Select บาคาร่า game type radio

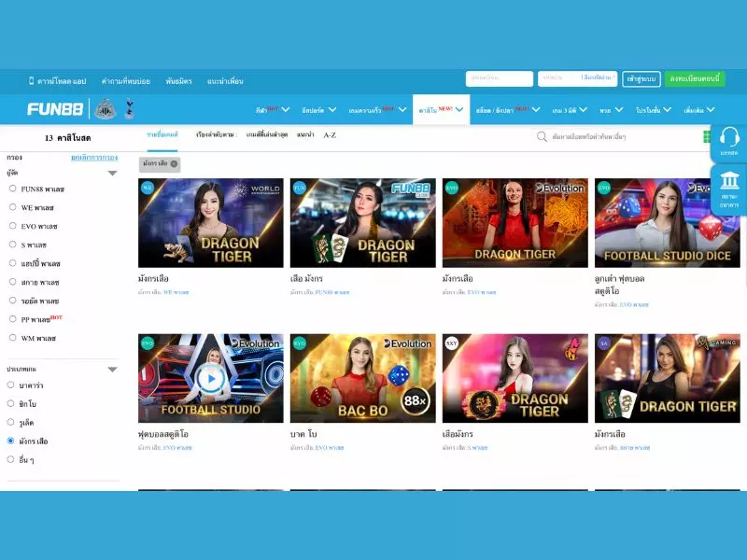[10, 385]
